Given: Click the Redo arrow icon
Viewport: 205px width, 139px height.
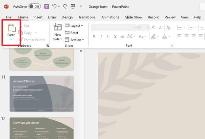Looking at the screenshot, I should click(x=65, y=6).
